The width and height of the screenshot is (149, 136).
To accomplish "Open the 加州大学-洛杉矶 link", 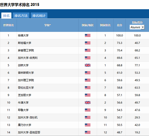I will click(x=28, y=118).
